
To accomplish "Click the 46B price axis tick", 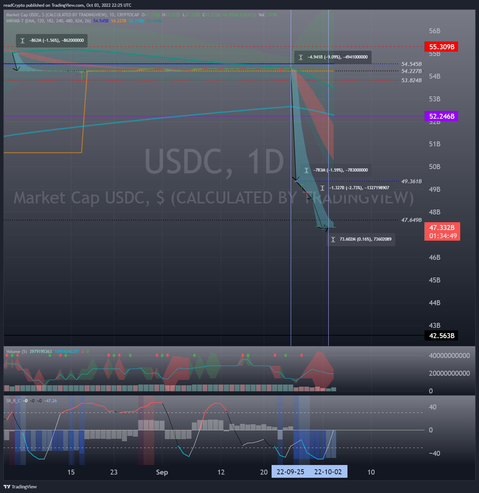I will 435,258.
